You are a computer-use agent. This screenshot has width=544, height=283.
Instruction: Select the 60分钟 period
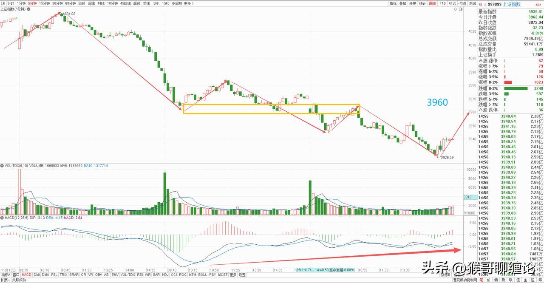(x=70, y=3)
